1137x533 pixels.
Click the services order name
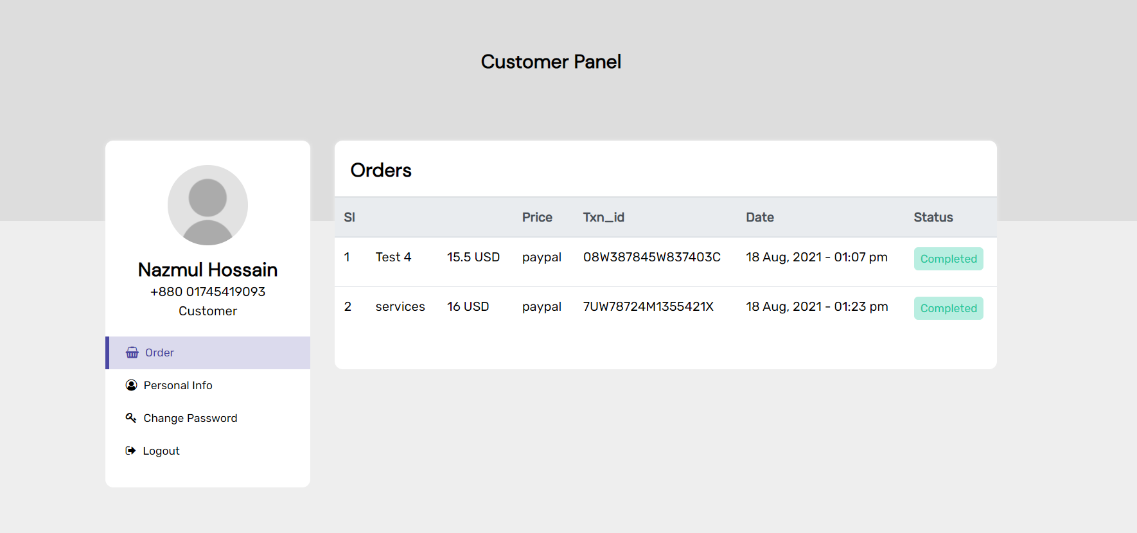tap(400, 306)
